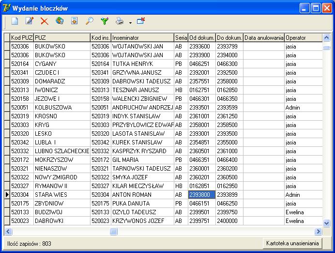Click vertical scrollbar up arrow

click(326, 38)
